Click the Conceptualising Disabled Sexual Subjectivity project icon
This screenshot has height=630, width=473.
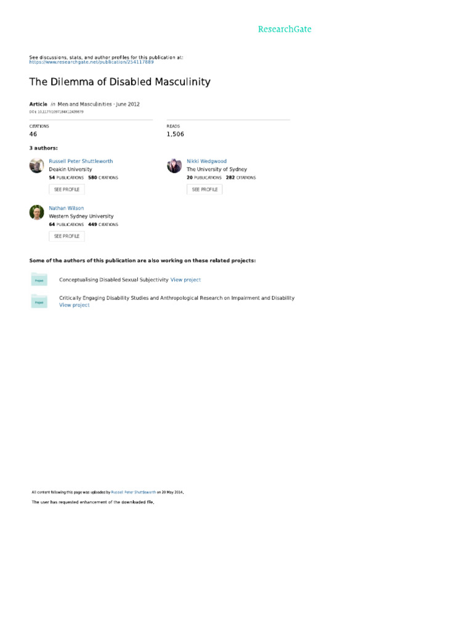point(39,279)
